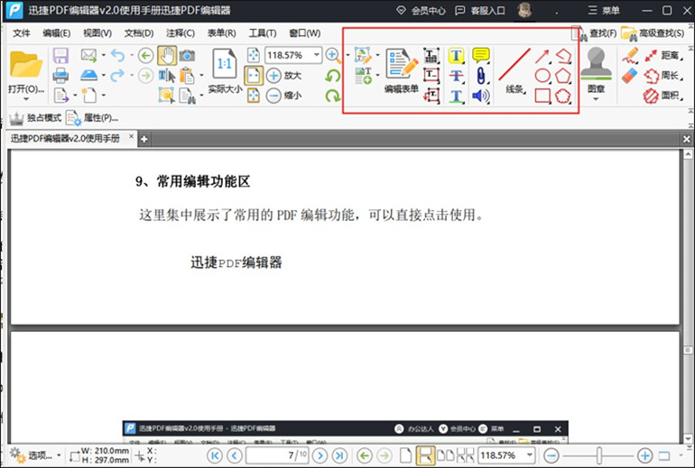Select the Pentagon polygon tool
Screen dimensions: 695x468
[x=563, y=76]
